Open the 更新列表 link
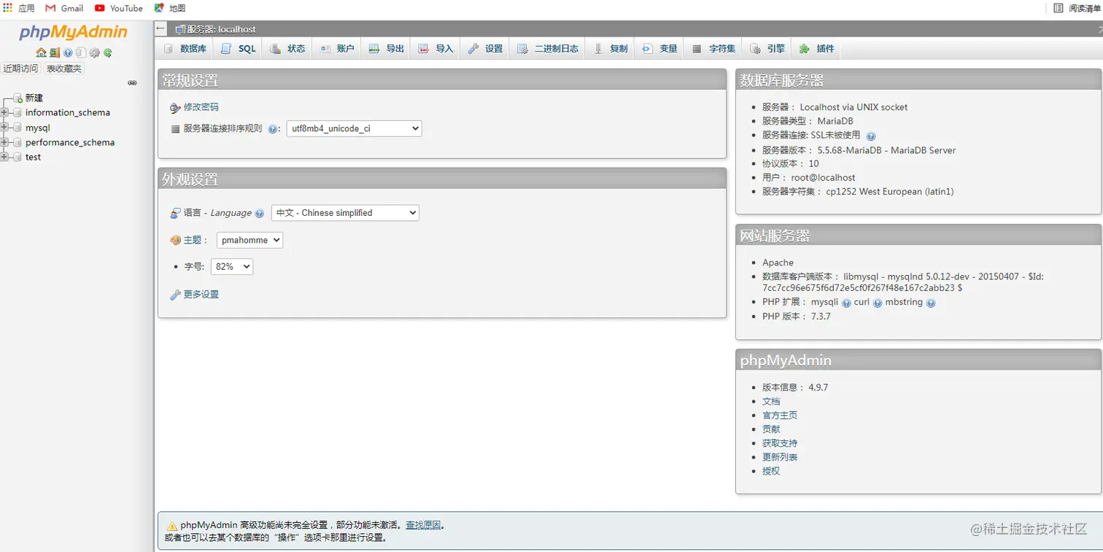The image size is (1103, 552). (780, 457)
